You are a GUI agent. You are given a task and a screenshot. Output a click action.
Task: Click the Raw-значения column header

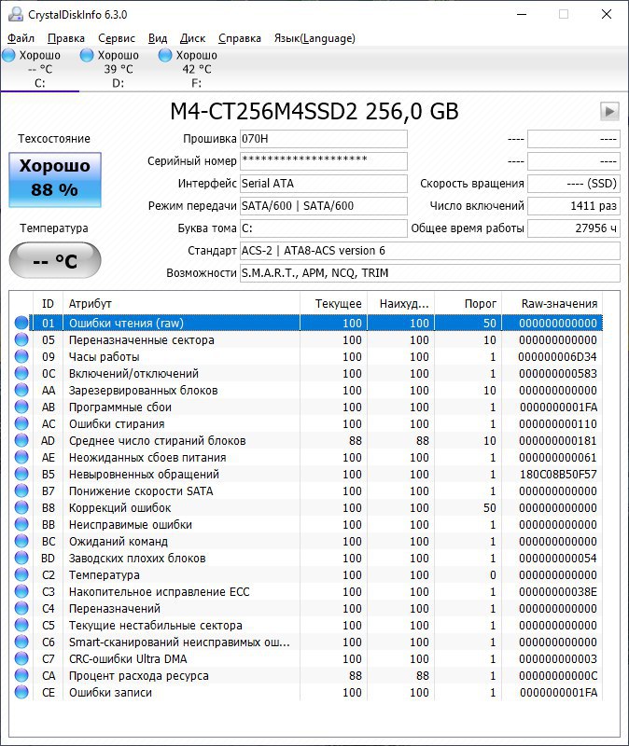(x=552, y=304)
